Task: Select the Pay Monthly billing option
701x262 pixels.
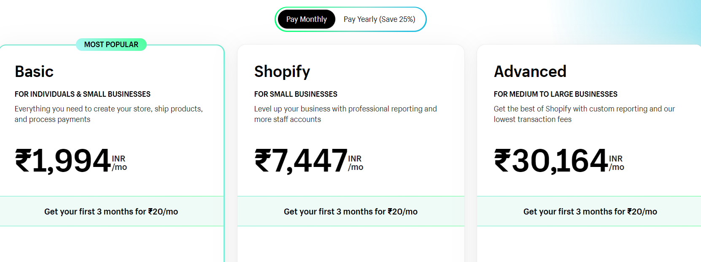Action: [306, 19]
